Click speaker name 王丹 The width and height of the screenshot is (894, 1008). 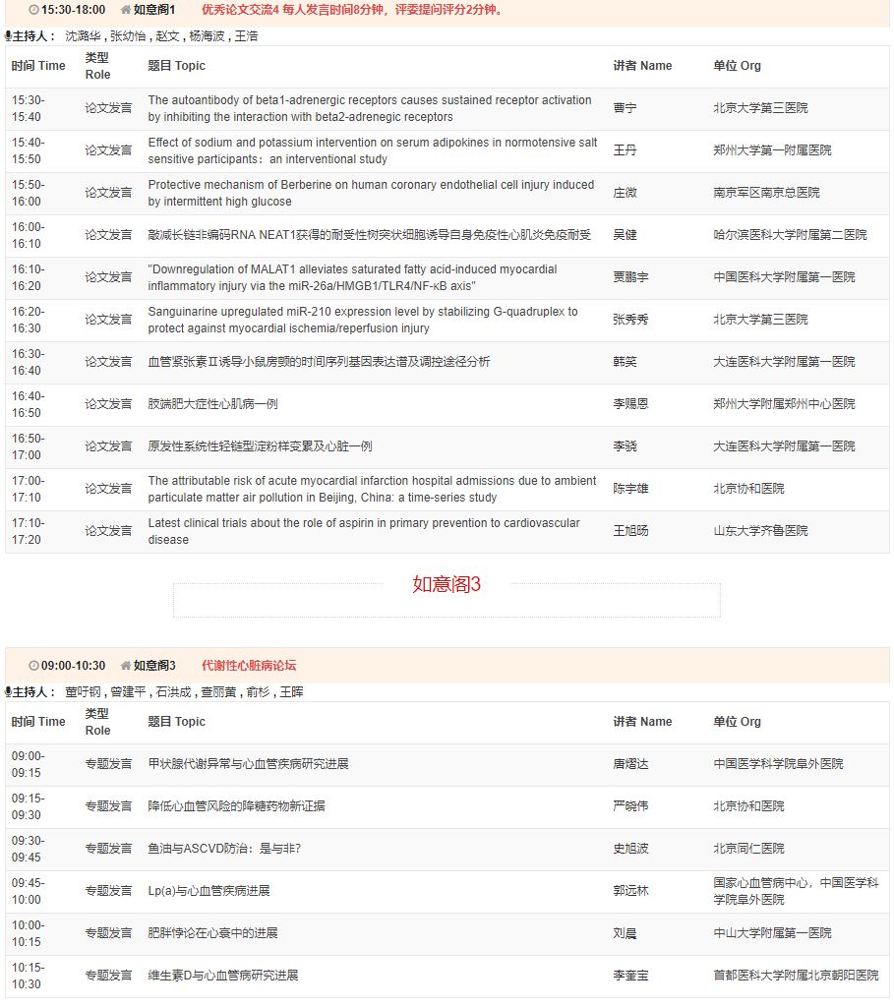click(625, 150)
